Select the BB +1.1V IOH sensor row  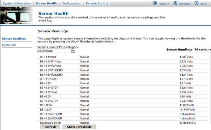[x=123, y=57]
